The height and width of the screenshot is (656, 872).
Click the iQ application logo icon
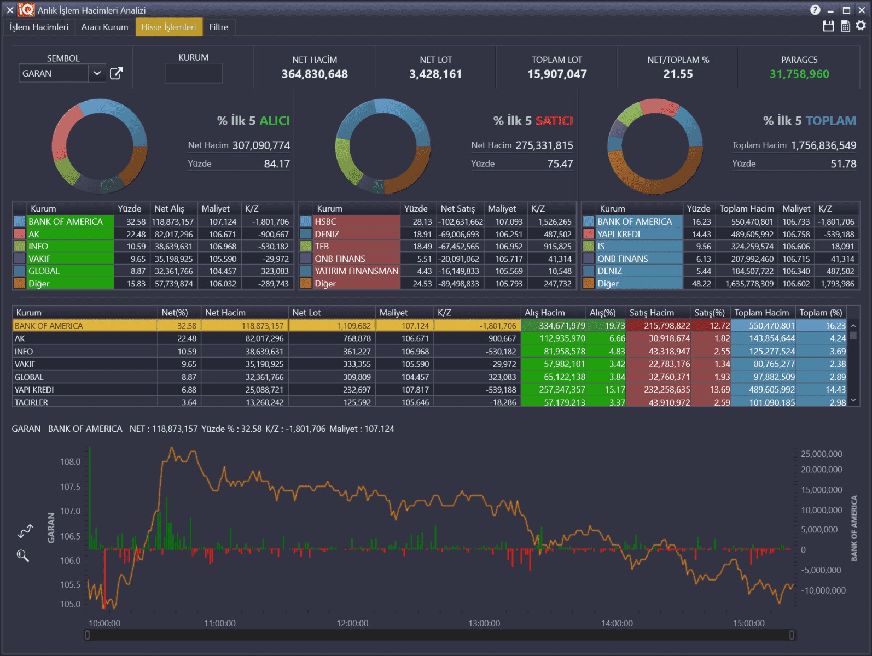coord(26,10)
